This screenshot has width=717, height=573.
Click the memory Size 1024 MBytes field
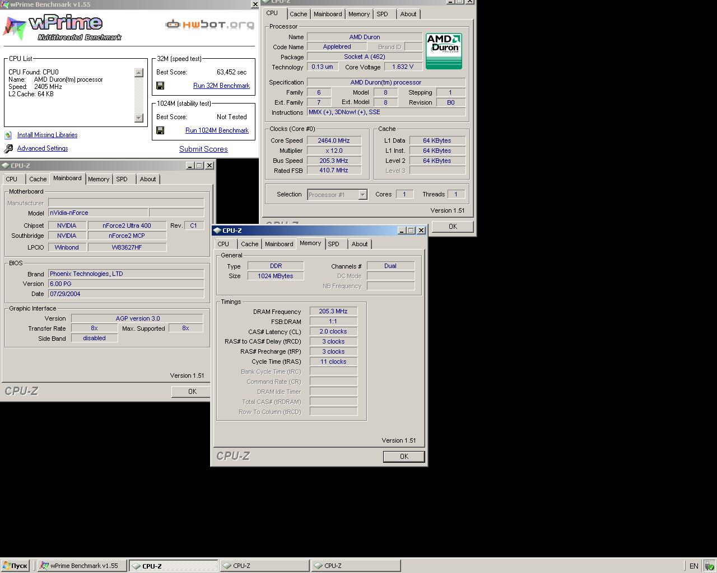point(275,276)
